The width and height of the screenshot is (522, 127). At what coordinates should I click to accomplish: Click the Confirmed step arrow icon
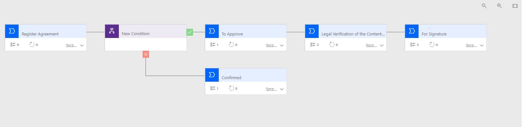(212, 75)
